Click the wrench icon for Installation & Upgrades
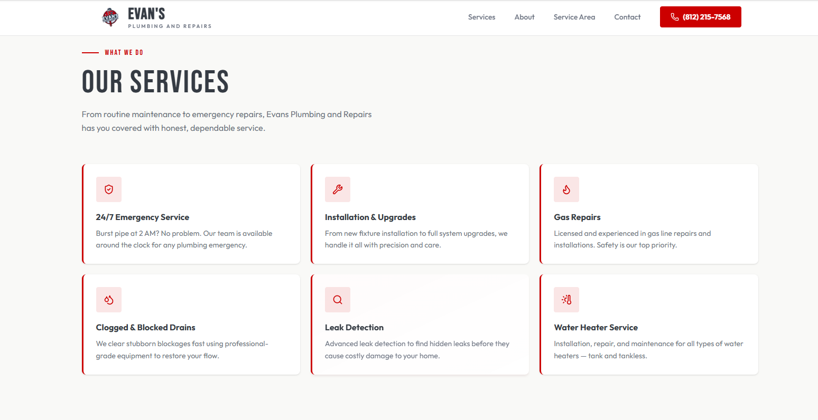The width and height of the screenshot is (818, 420). [338, 189]
